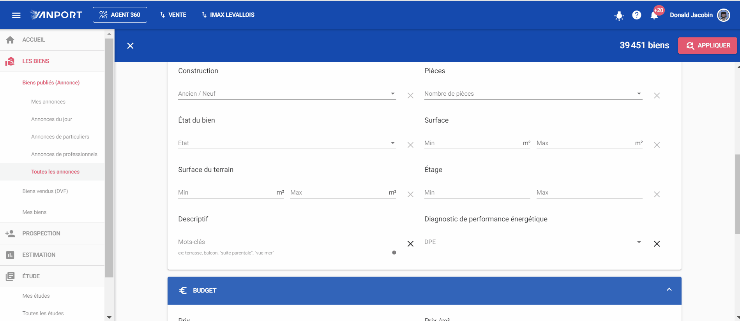
Task: Click the lightbulb suggestions icon
Action: [619, 16]
